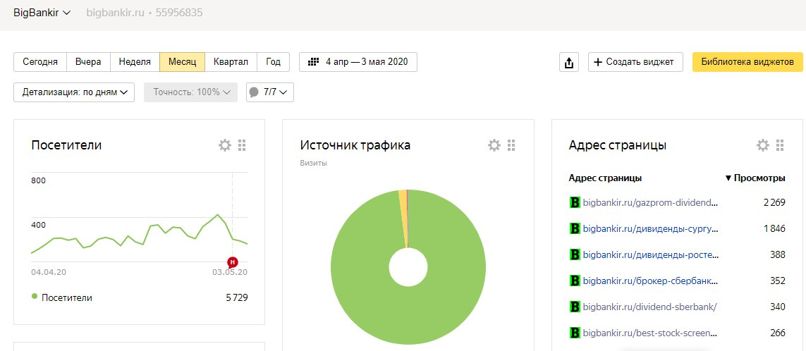Open Библиотека виджетов

(747, 62)
